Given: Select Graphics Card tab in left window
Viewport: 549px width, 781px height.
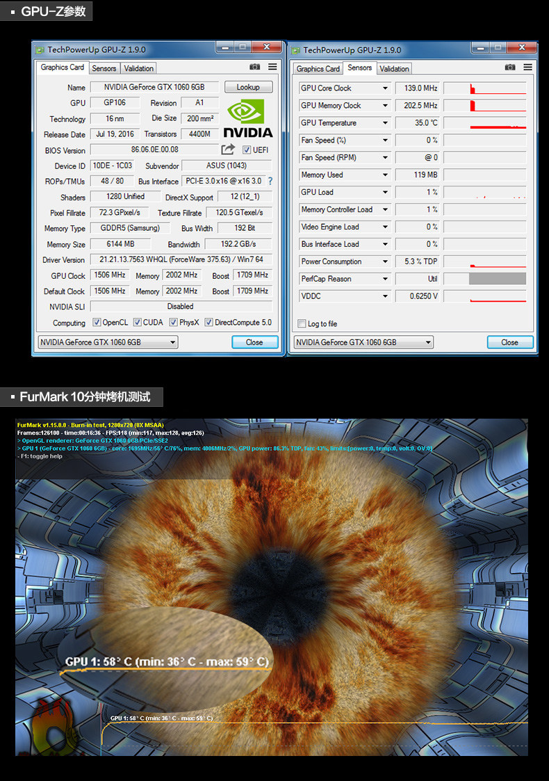Looking at the screenshot, I should coord(63,67).
